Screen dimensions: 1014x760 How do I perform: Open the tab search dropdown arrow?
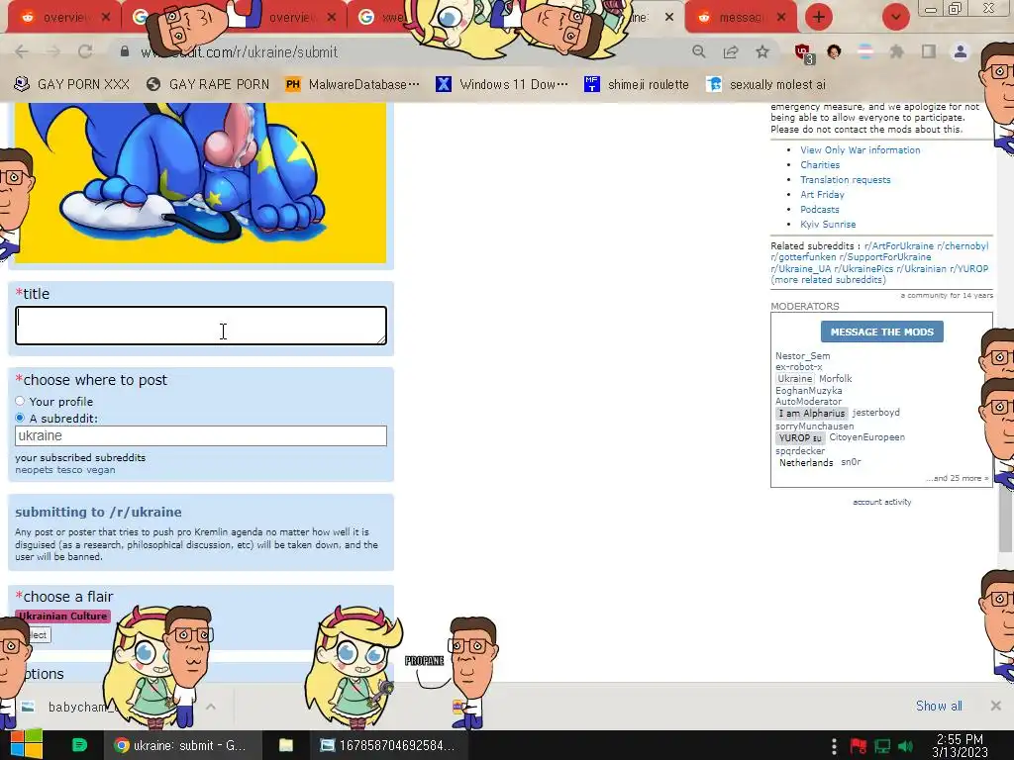click(895, 17)
